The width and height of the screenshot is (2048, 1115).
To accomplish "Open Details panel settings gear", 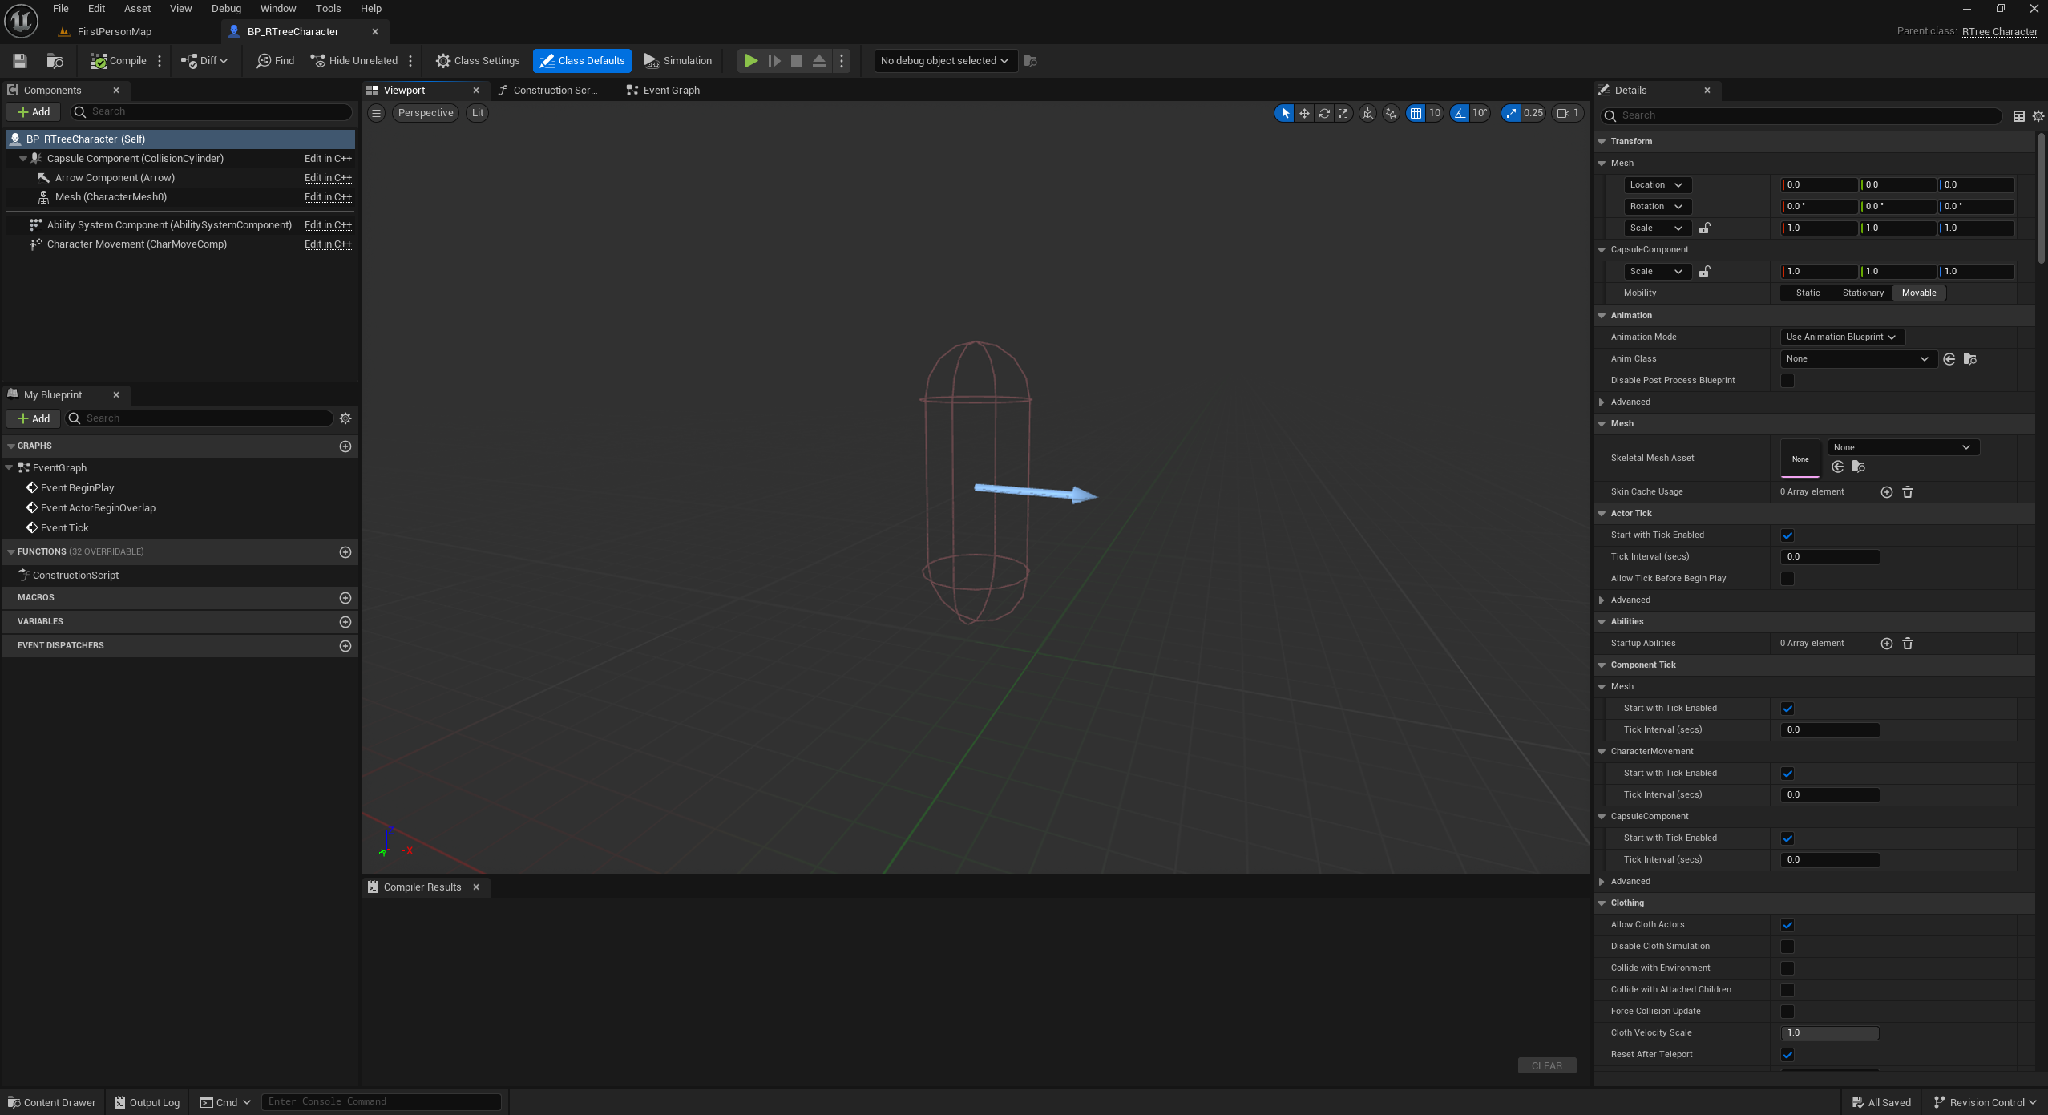I will (2038, 116).
